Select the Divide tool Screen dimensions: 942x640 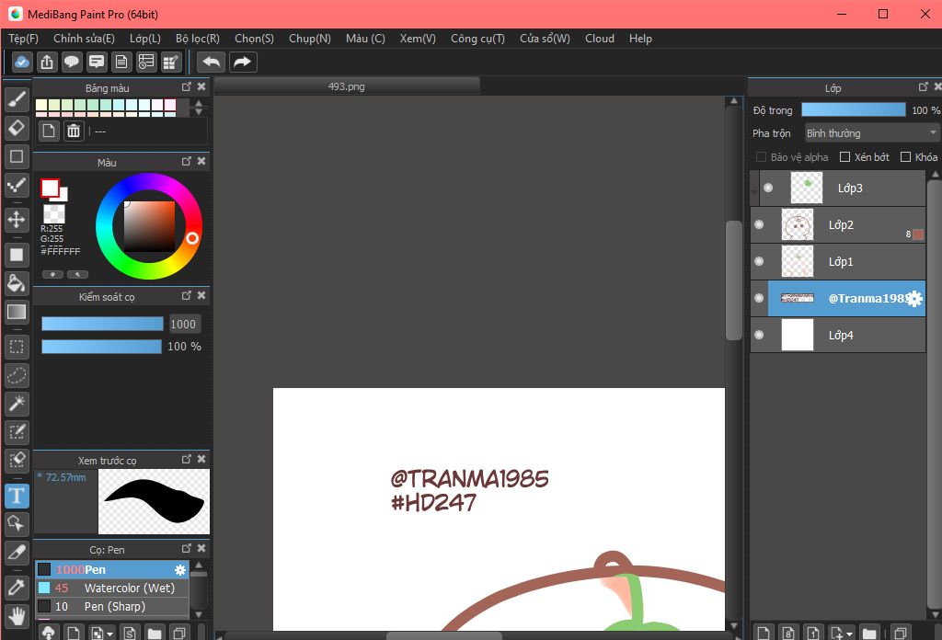click(x=17, y=553)
